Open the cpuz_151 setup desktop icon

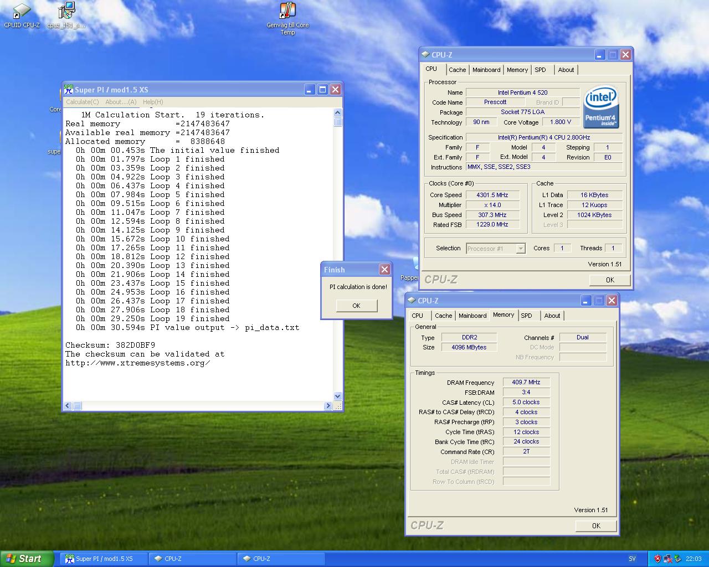coord(66,16)
